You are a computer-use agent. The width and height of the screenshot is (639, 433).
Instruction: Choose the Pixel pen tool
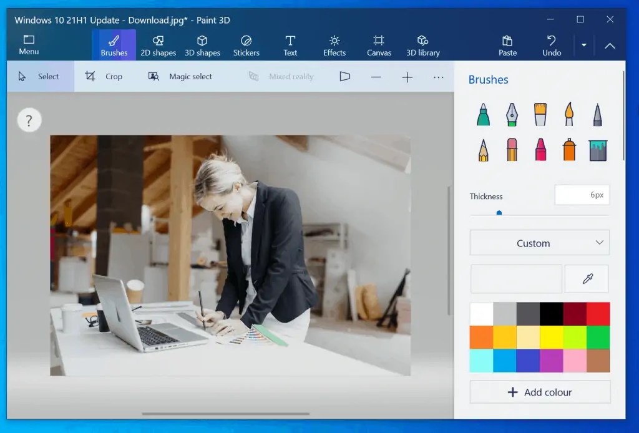tap(597, 114)
